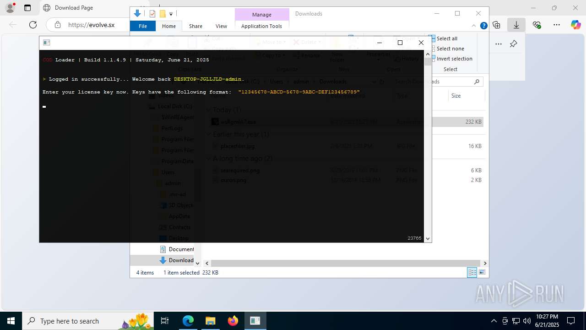Screen dimensions: 586x330
Task: Open Edge Collections icon
Action: point(497,25)
